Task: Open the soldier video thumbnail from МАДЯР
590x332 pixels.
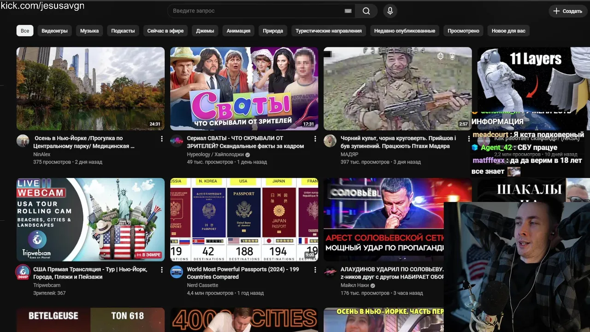Action: pyautogui.click(x=397, y=89)
